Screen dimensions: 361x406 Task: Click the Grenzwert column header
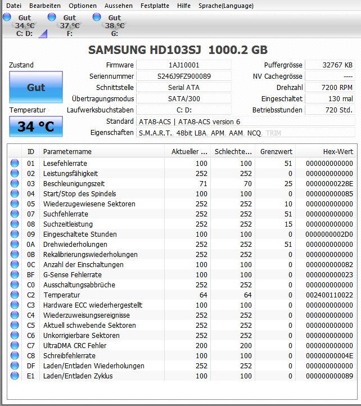pyautogui.click(x=276, y=151)
